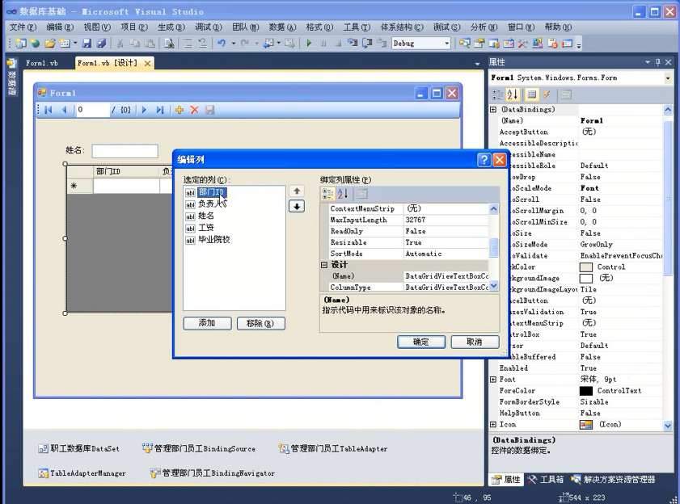Screen dimensions: 680x504
Task: Click Move Last in Form1 navigator
Action: (160, 110)
